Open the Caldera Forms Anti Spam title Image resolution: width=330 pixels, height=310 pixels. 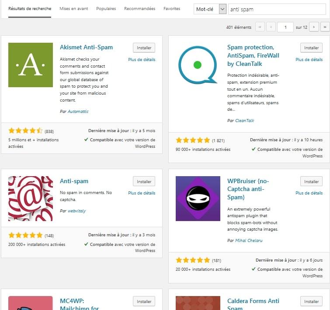point(253,305)
